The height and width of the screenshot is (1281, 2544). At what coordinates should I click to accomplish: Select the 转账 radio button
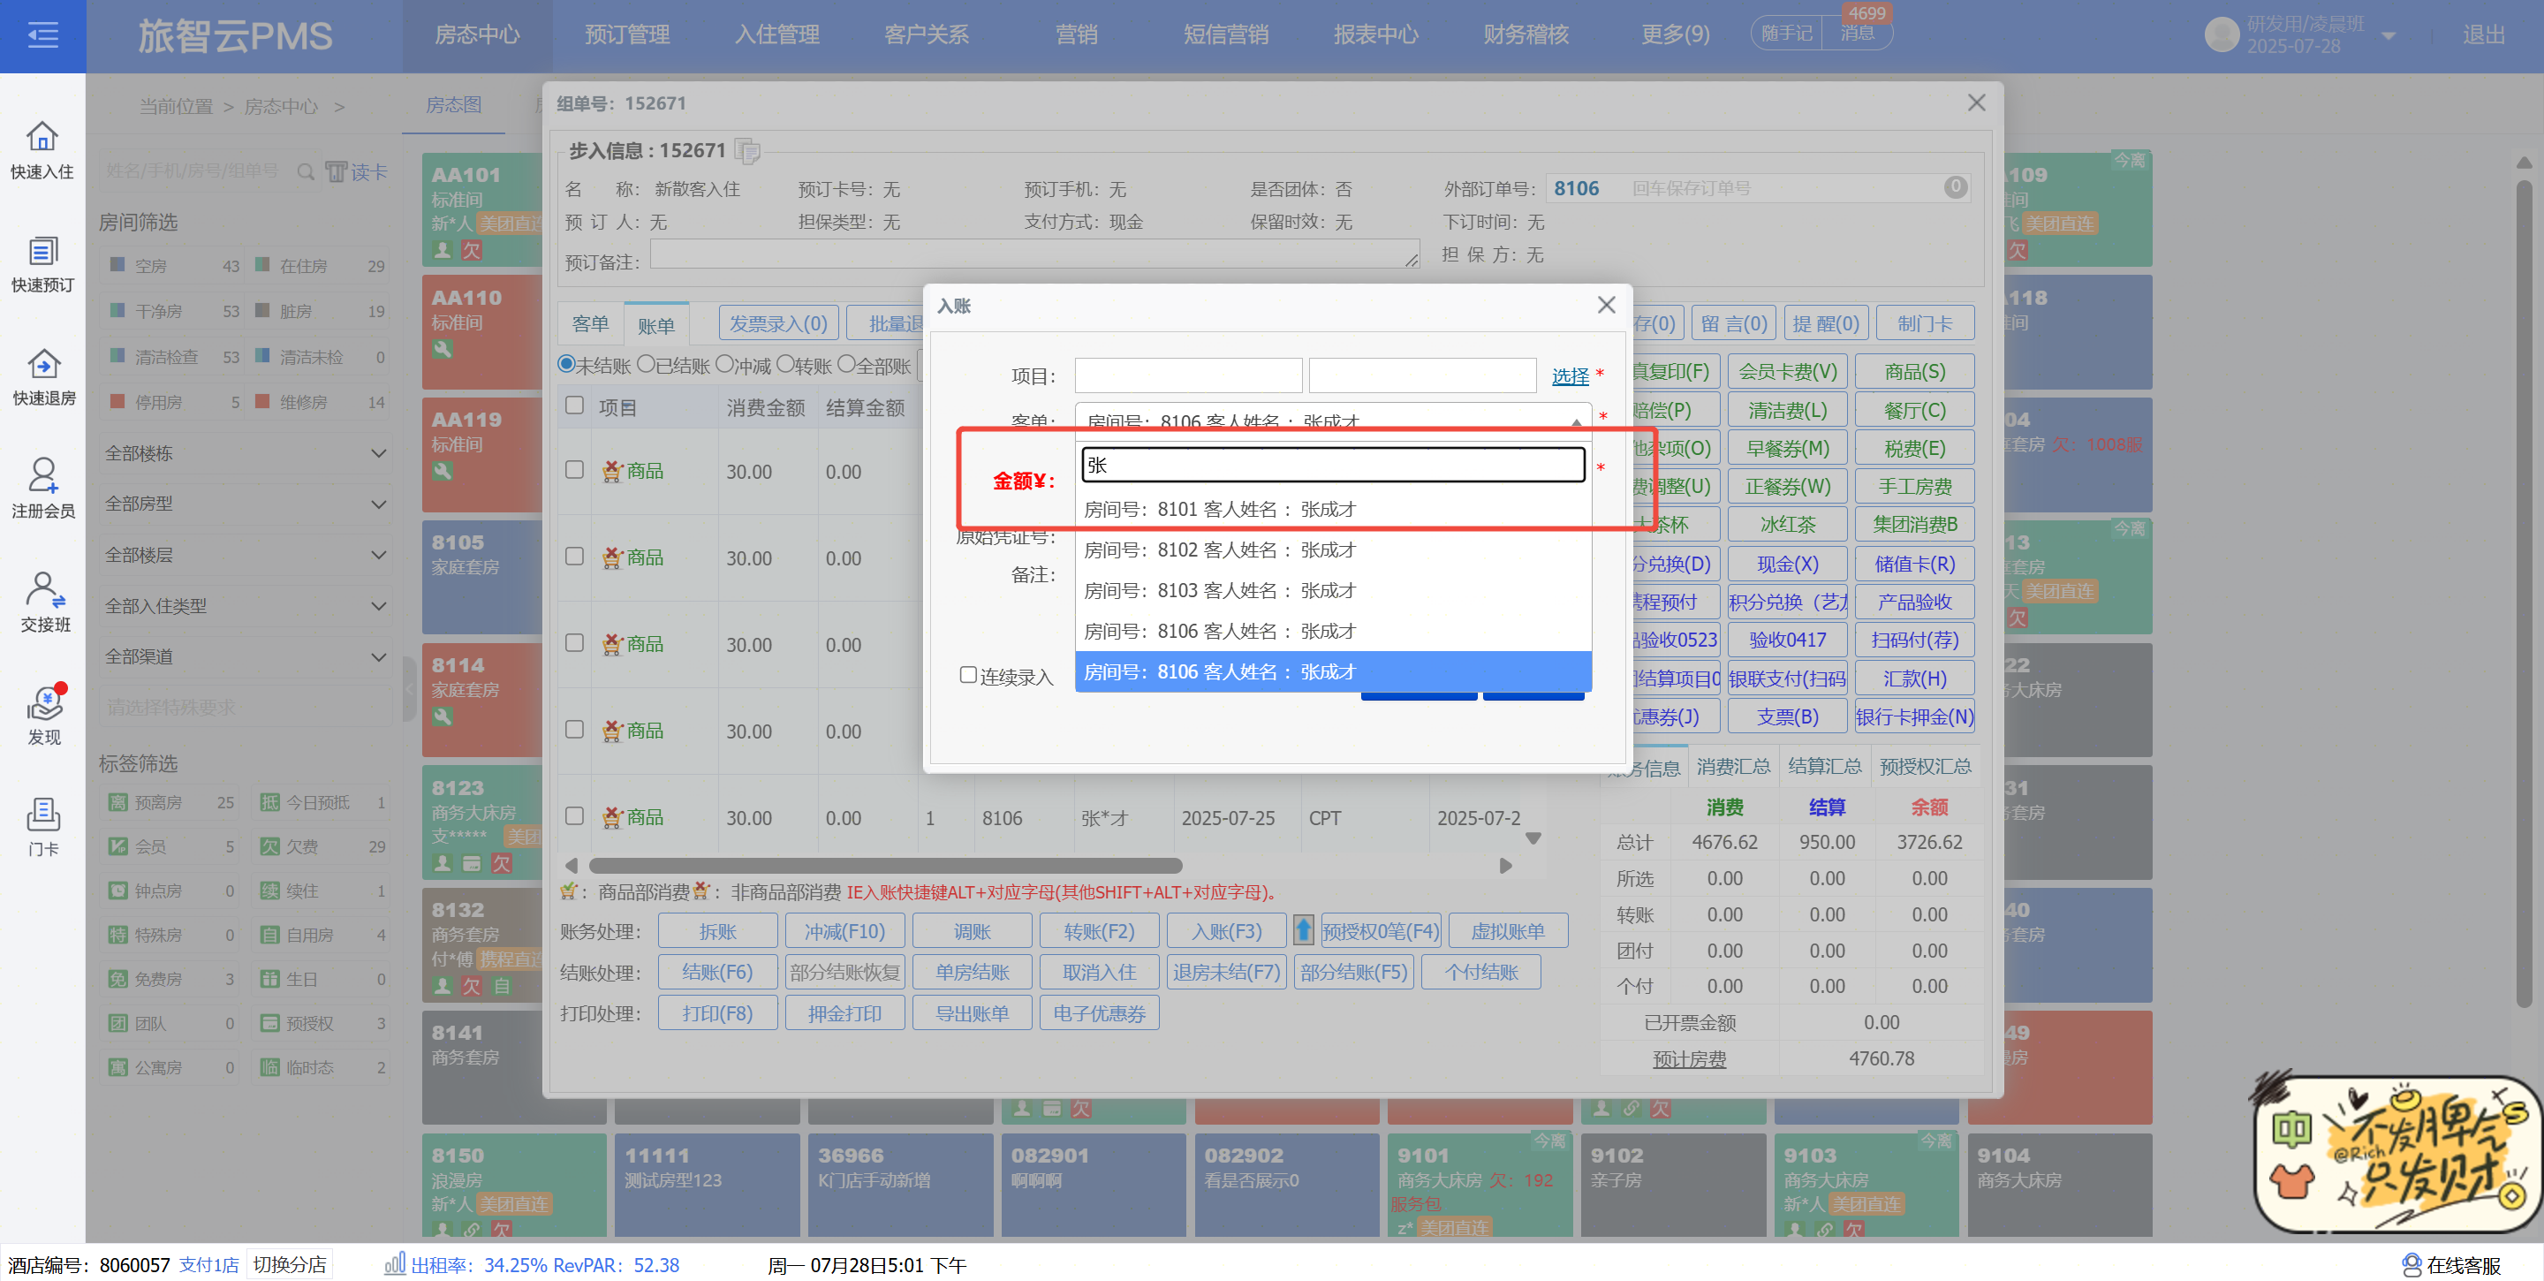pos(785,365)
